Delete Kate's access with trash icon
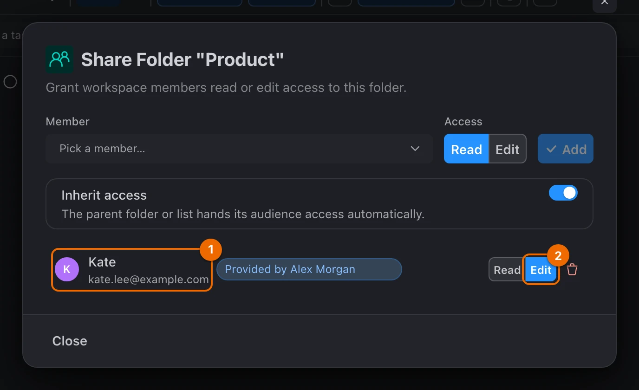Viewport: 639px width, 390px height. 572,270
